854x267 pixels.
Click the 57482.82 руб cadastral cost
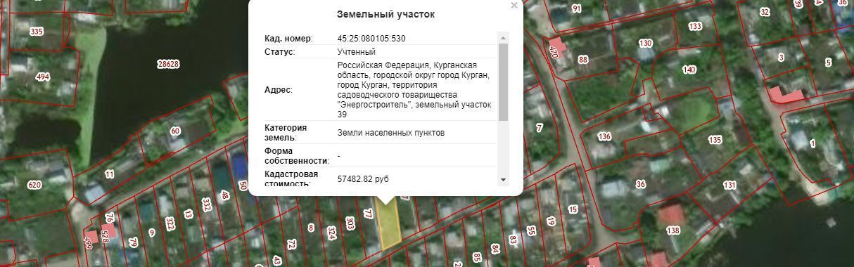pos(363,180)
